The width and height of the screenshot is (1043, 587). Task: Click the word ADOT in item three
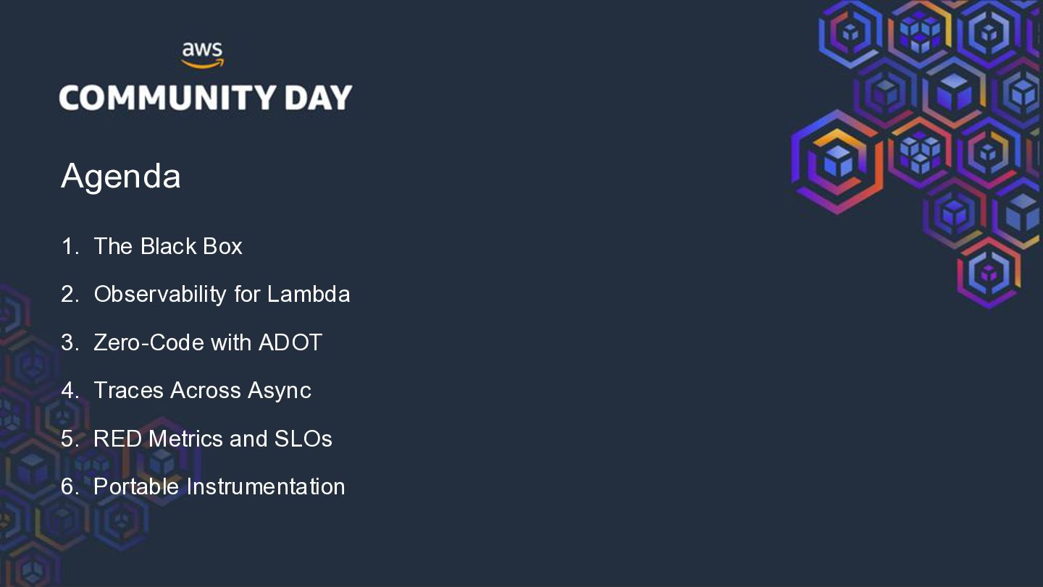click(x=290, y=342)
